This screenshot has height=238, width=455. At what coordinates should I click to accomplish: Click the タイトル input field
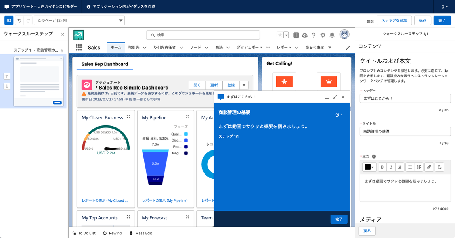pyautogui.click(x=405, y=131)
